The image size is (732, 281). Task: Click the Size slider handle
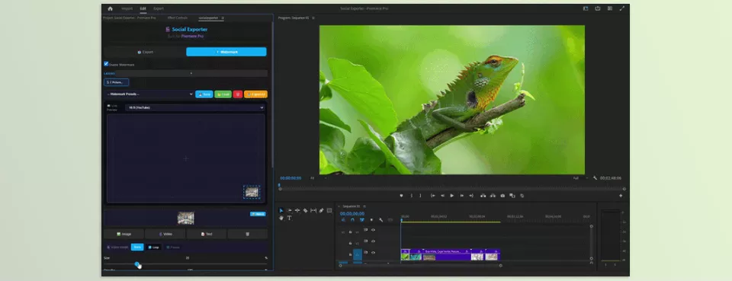137,263
